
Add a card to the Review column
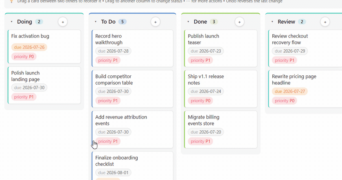point(325,22)
